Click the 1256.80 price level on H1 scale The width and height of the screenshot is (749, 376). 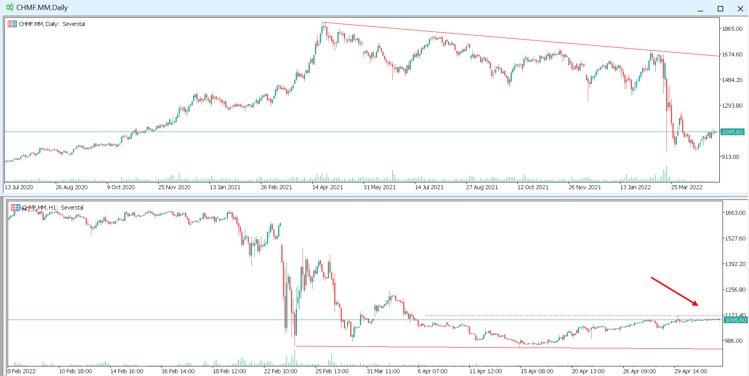pyautogui.click(x=735, y=290)
